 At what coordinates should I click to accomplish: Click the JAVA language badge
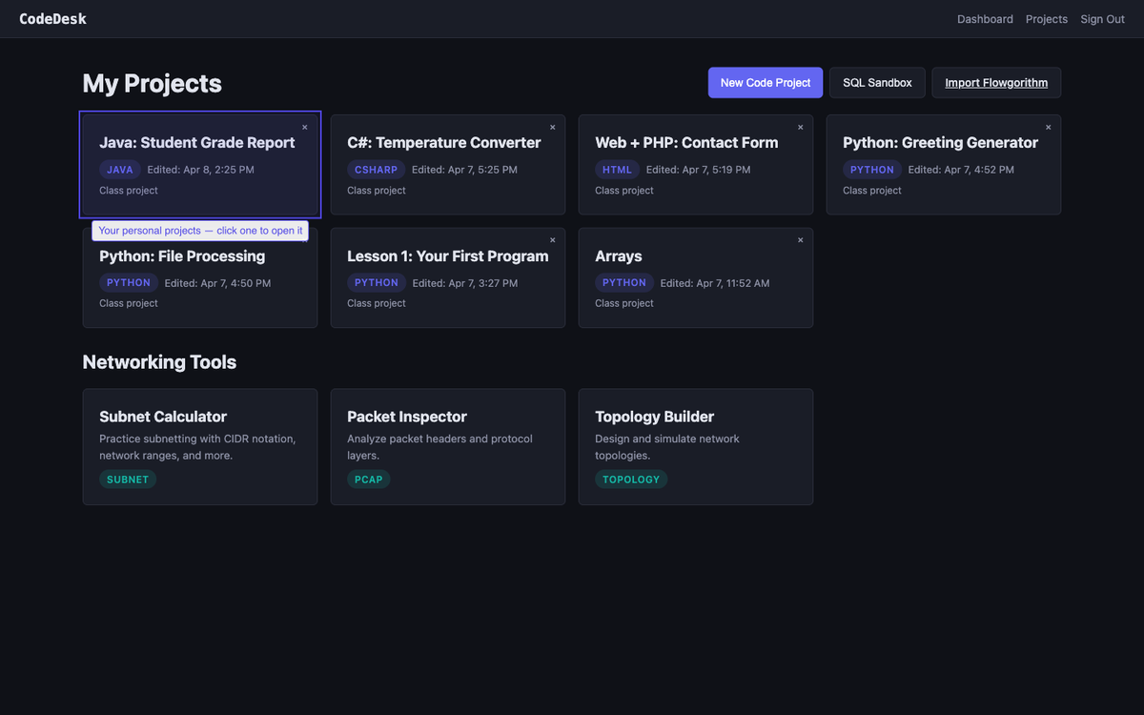pyautogui.click(x=119, y=169)
